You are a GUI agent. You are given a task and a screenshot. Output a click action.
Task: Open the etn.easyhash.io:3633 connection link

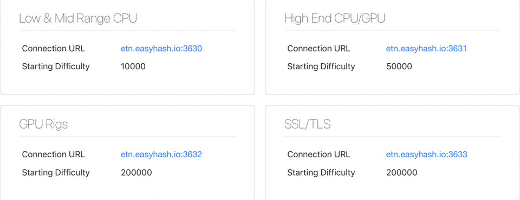[x=426, y=155]
